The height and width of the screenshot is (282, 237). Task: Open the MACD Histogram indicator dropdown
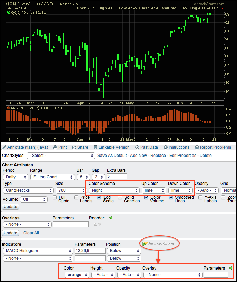(x=38, y=251)
